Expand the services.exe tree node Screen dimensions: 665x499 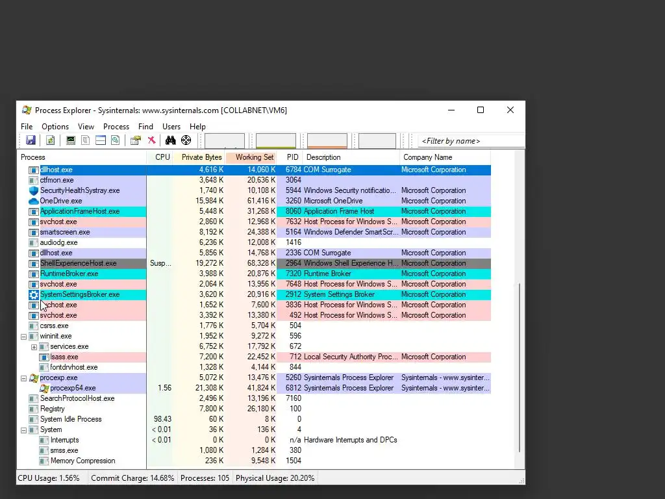click(34, 347)
